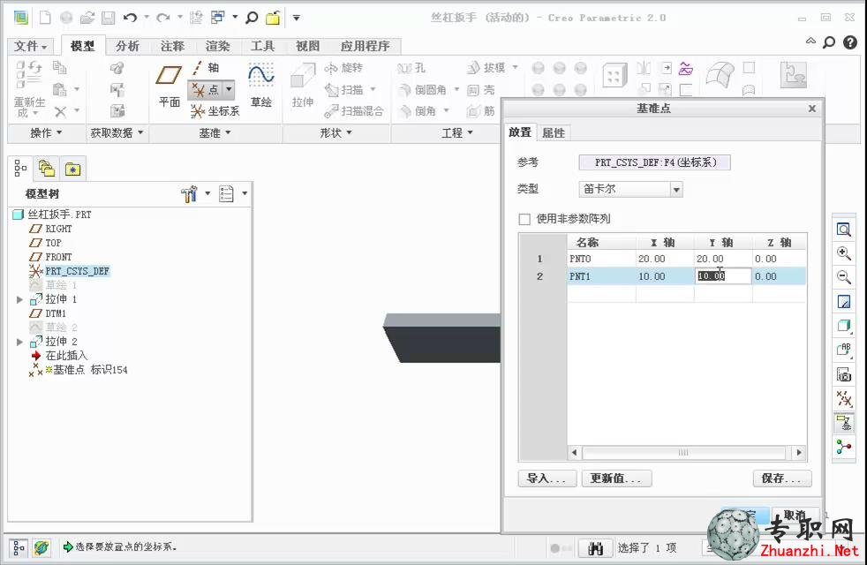Click the binoculars find icon in status bar

click(595, 548)
